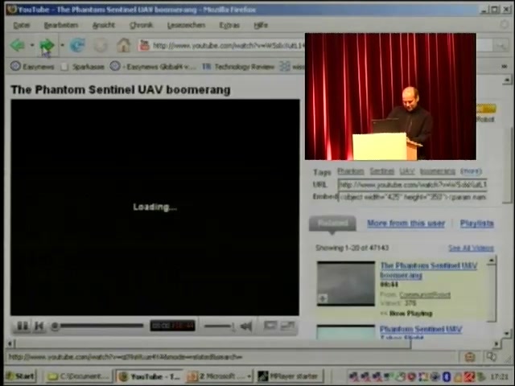Click the boomerang tag link
The height and width of the screenshot is (386, 515).
tap(438, 171)
